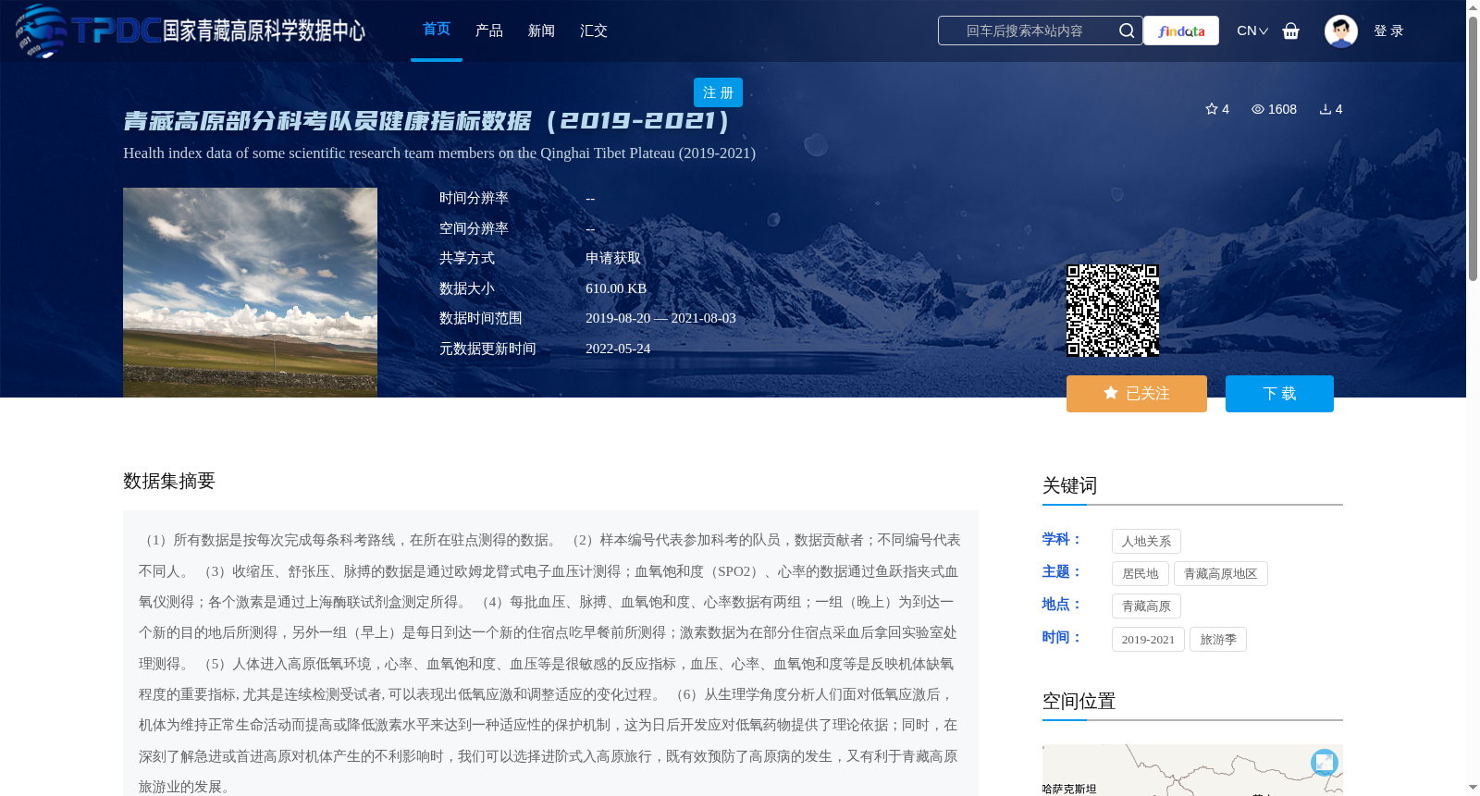Click the 空间位置 section heading

(x=1079, y=701)
